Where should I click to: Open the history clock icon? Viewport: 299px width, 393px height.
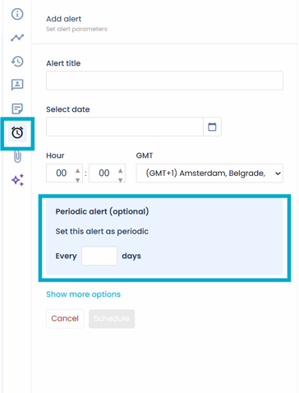(x=17, y=62)
